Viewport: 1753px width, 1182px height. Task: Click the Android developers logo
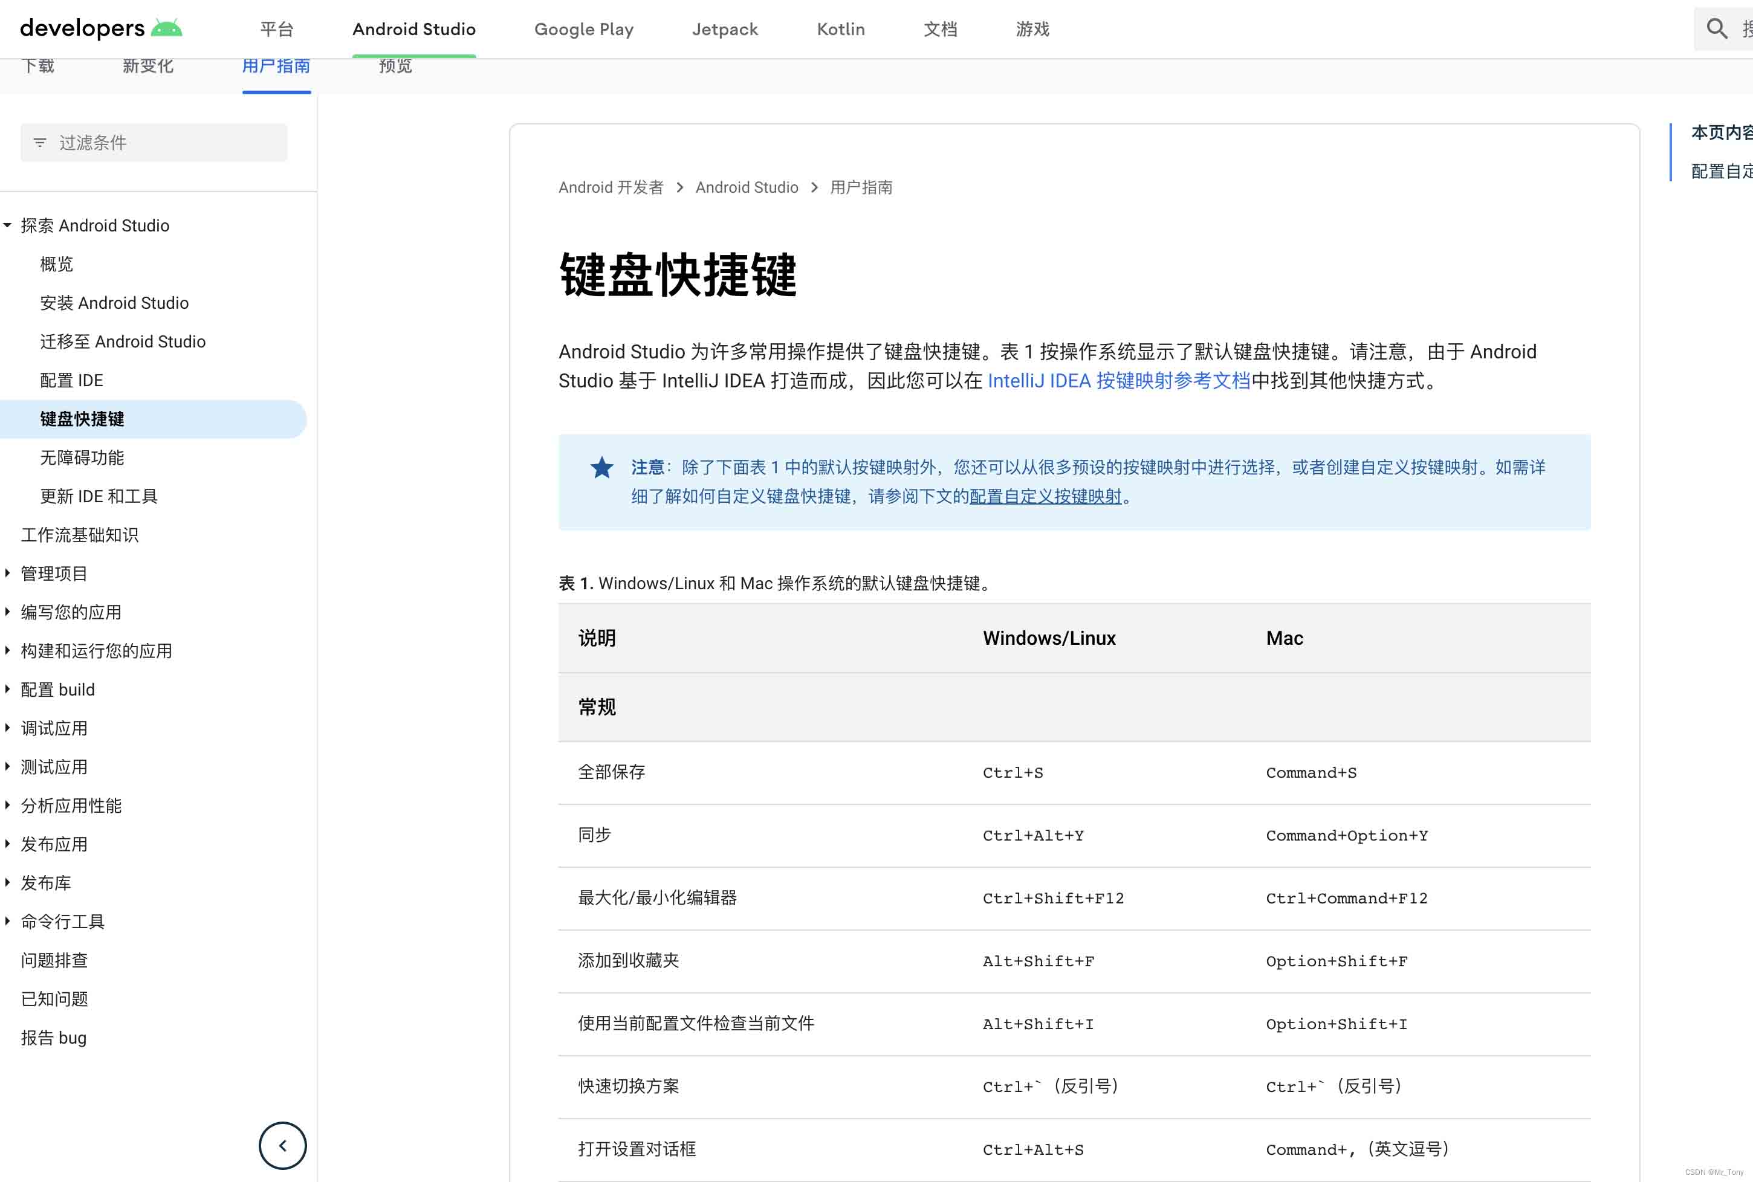[100, 28]
